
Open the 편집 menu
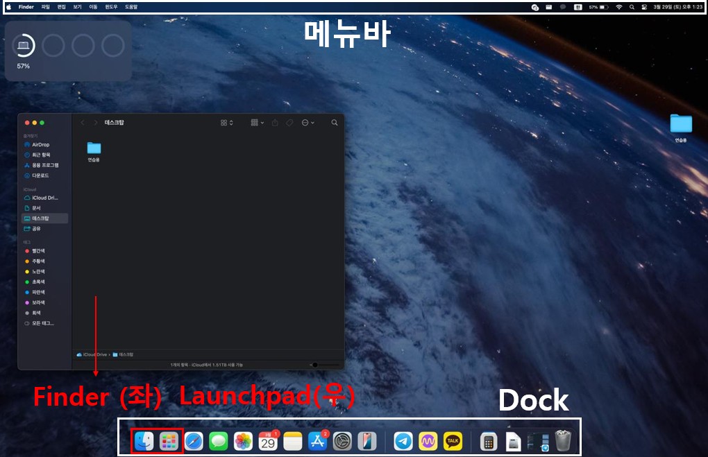pos(61,7)
